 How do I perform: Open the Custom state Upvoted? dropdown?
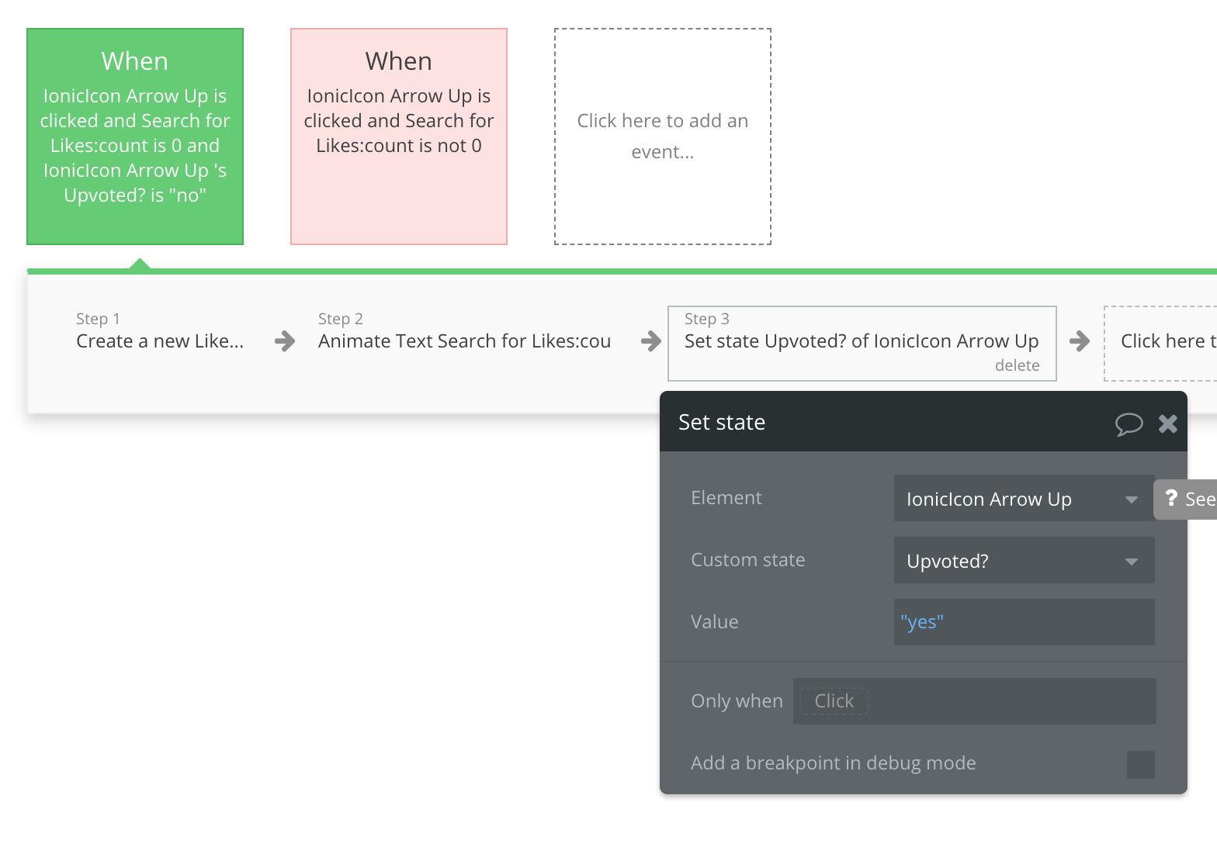pyautogui.click(x=1023, y=561)
